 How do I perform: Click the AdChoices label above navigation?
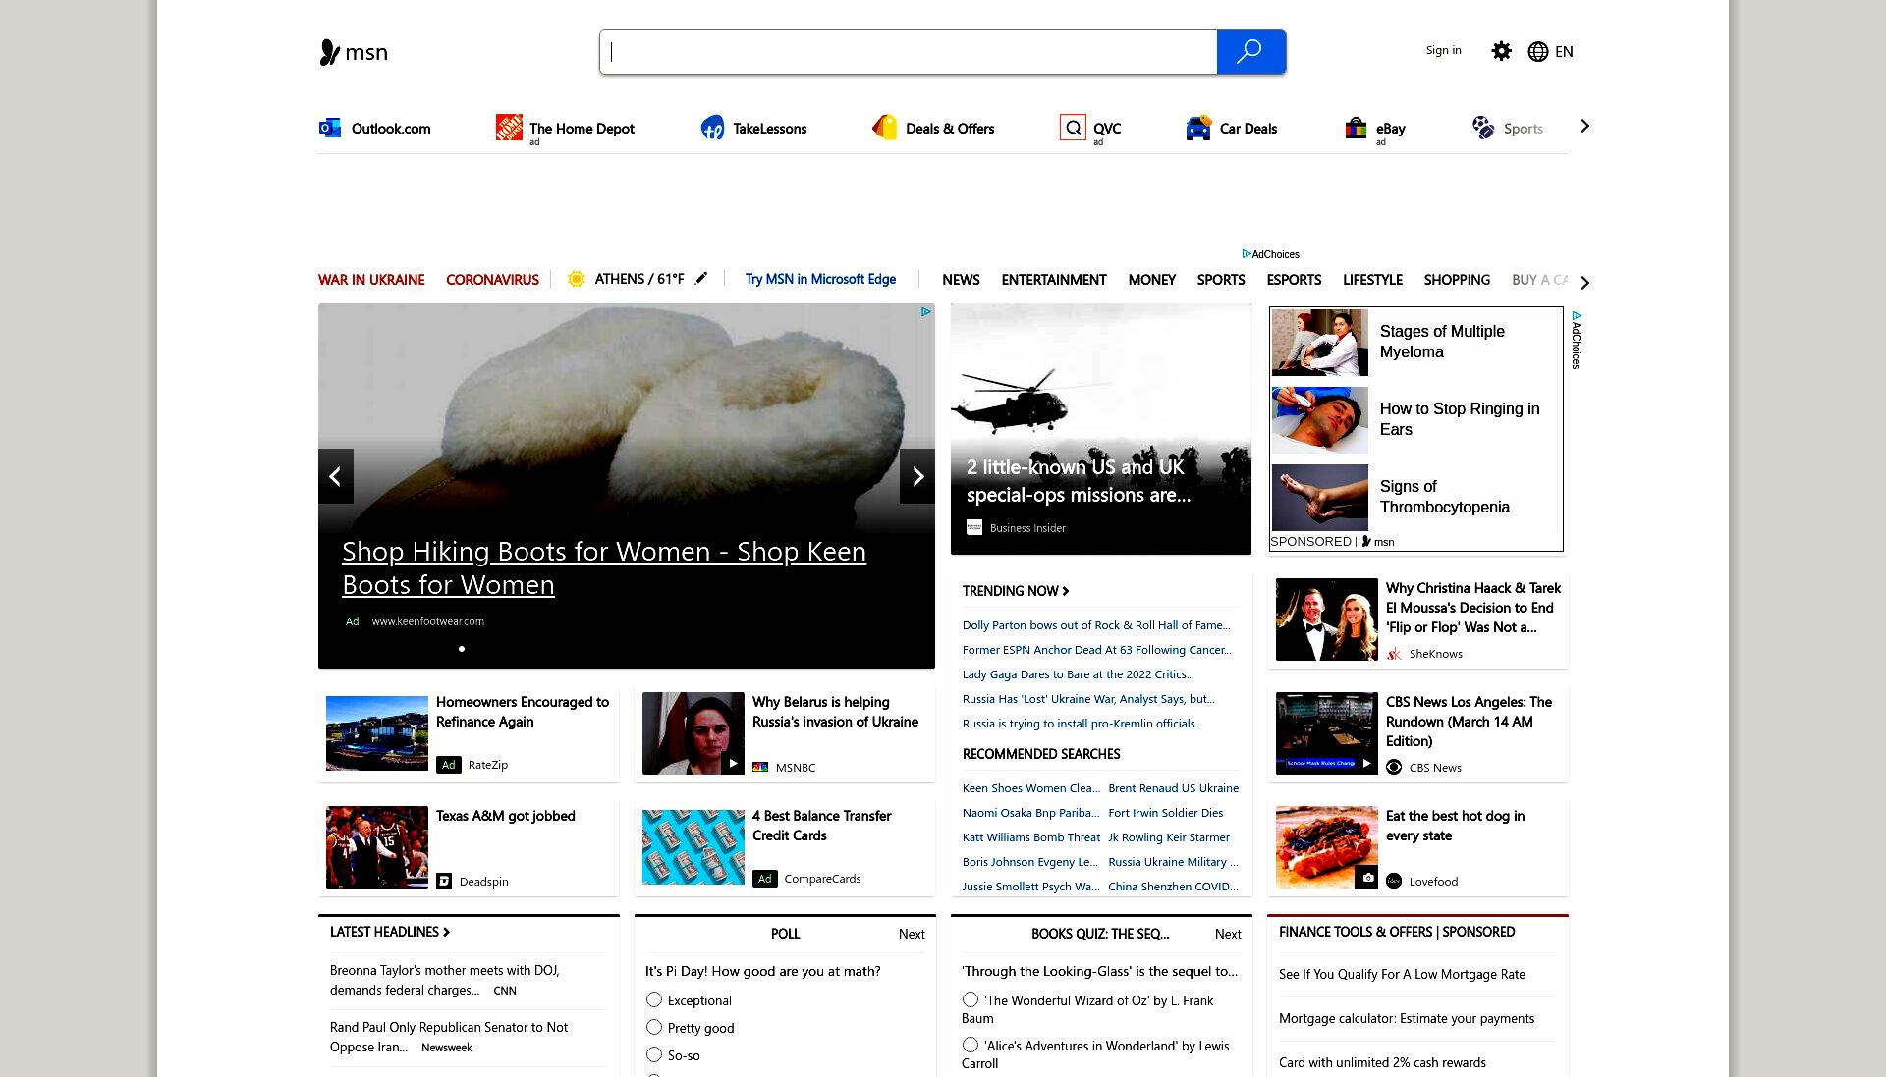tap(1270, 254)
